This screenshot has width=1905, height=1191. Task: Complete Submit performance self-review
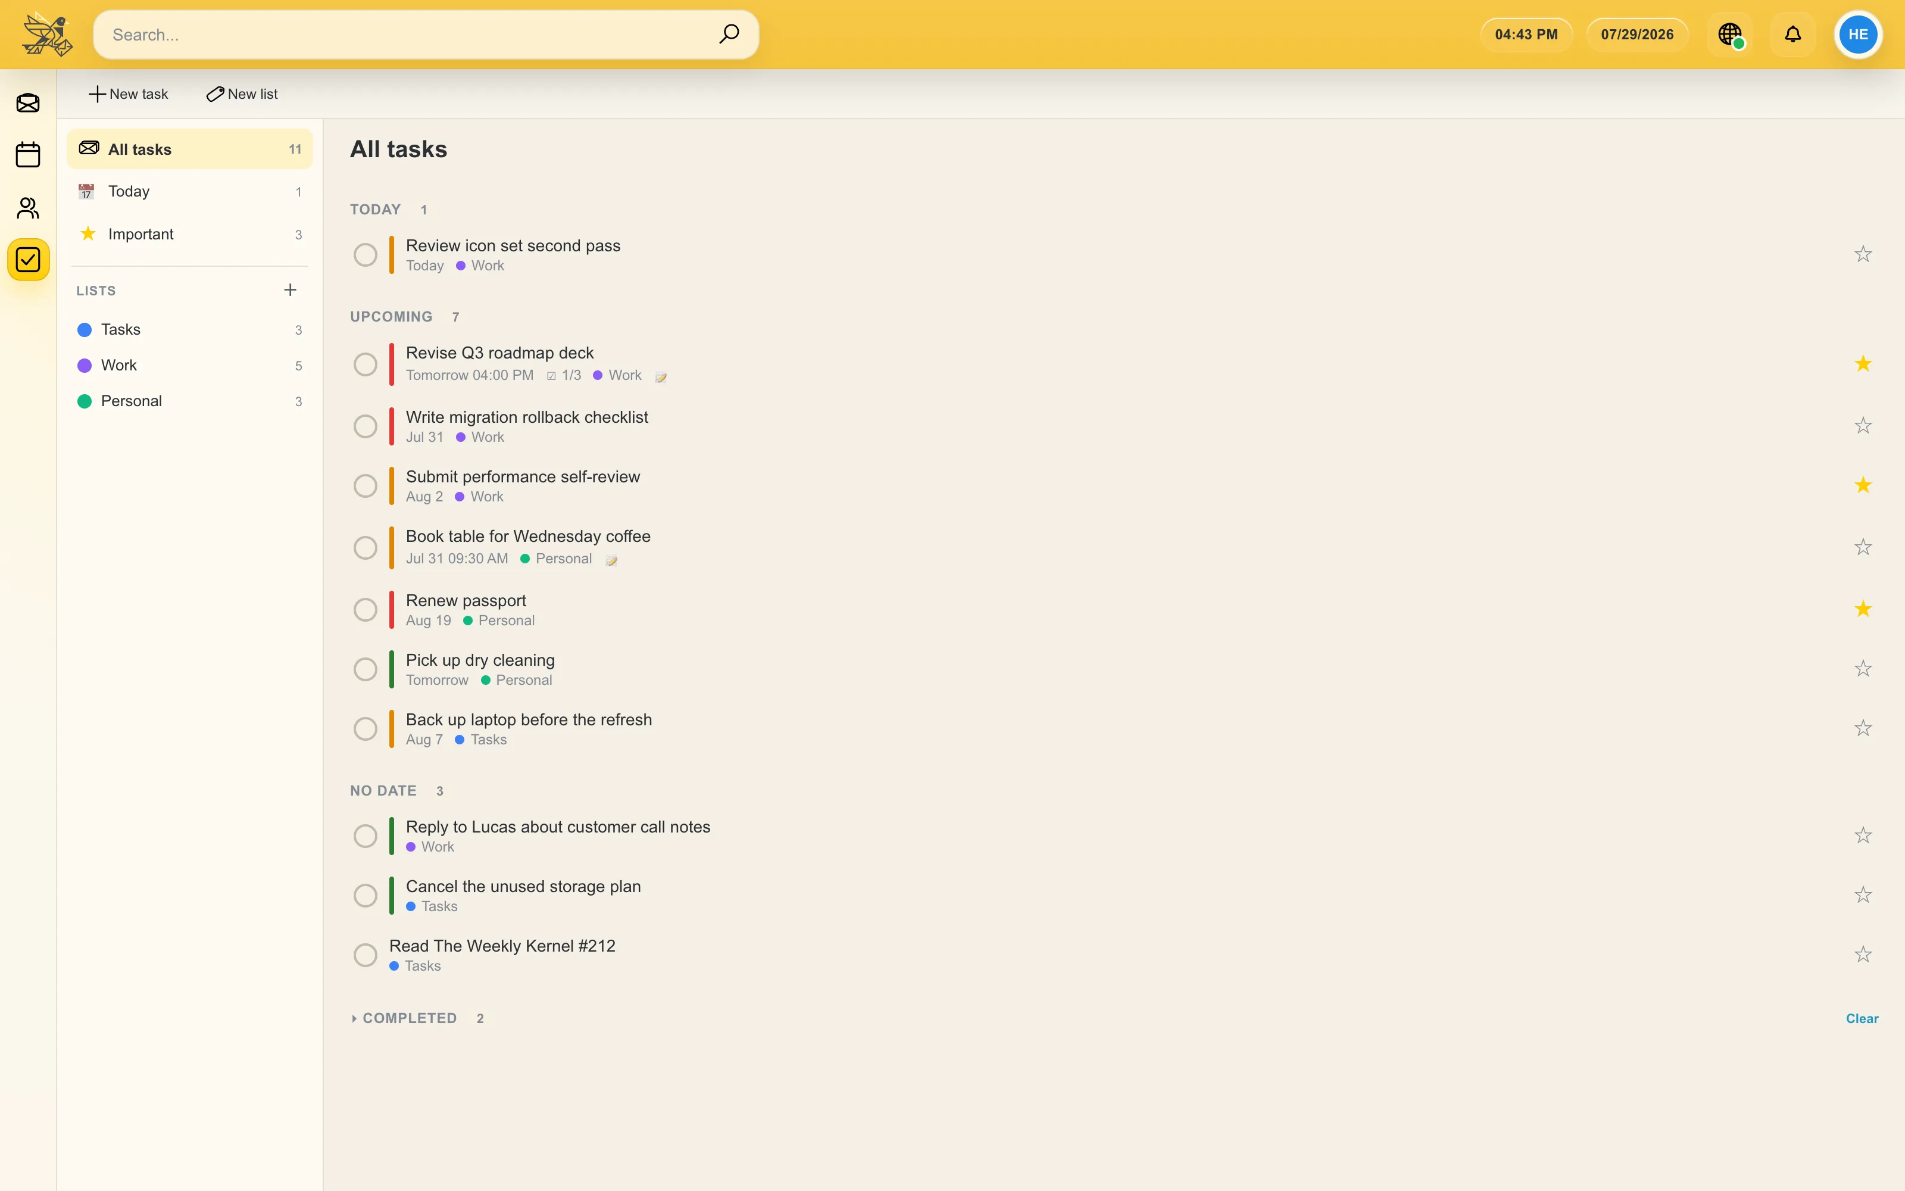point(366,486)
